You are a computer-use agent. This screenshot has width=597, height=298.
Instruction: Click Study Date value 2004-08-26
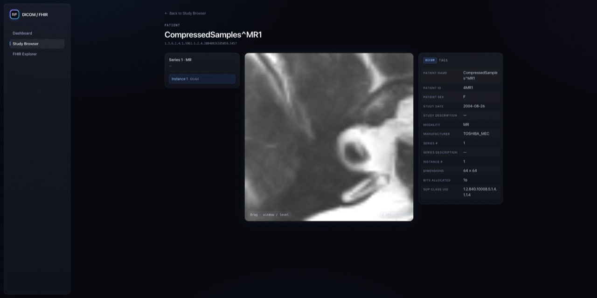click(x=474, y=106)
